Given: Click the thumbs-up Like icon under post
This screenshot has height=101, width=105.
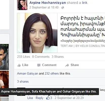Looking at the screenshot, I should point(19,65).
